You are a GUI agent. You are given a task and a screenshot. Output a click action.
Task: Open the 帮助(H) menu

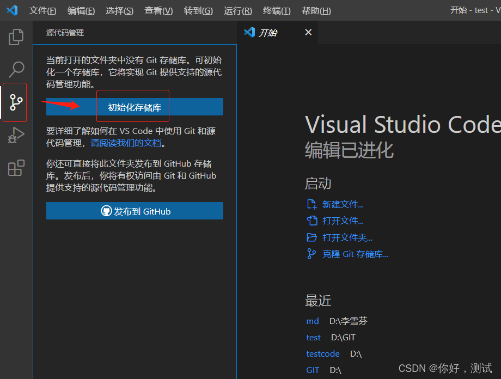pyautogui.click(x=316, y=10)
